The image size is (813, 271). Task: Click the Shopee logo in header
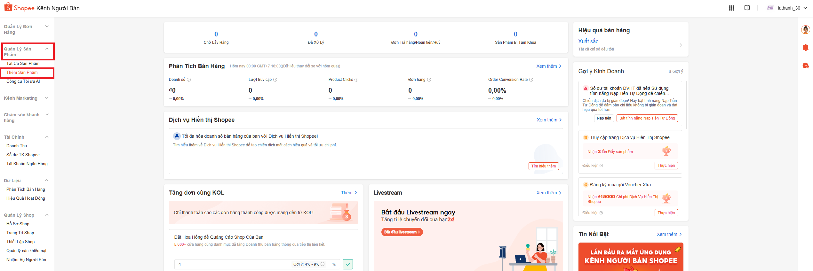point(19,8)
